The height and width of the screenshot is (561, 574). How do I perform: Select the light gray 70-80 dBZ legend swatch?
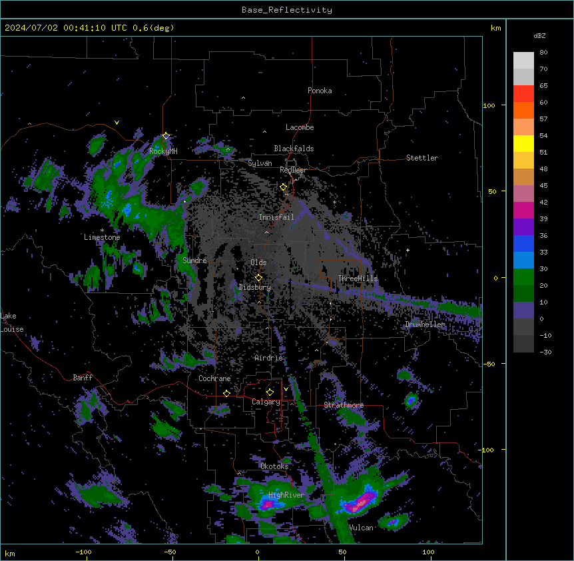pyautogui.click(x=523, y=60)
